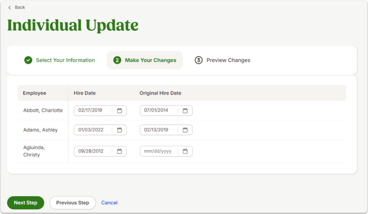368x214 pixels.
Task: Cancel the individual update
Action: click(x=109, y=203)
